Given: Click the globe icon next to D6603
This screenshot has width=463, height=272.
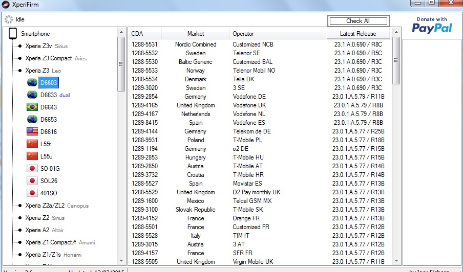Looking at the screenshot, I should pos(32,82).
